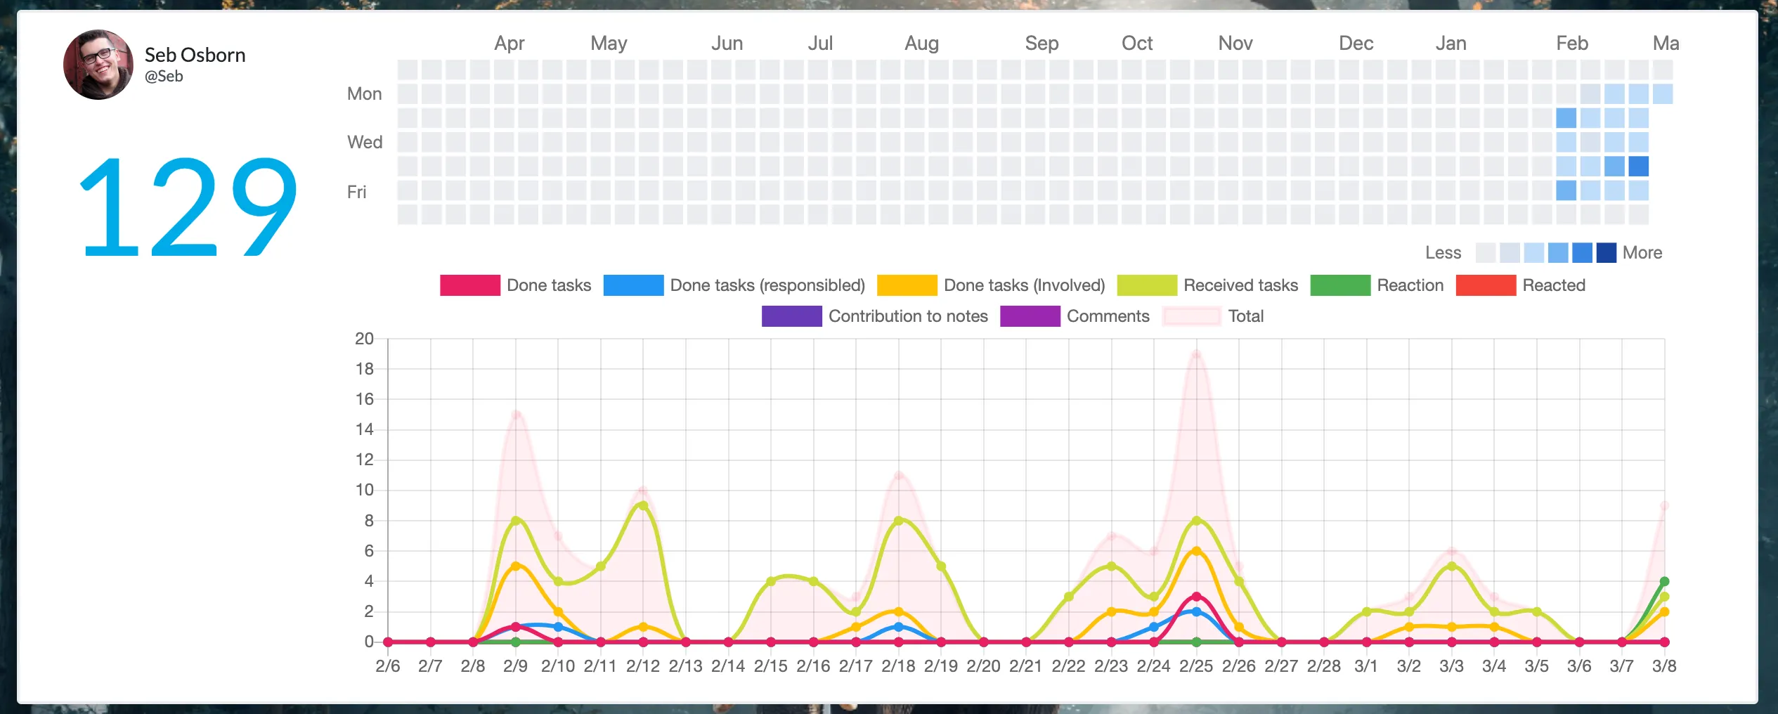Click the Received tasks point on 2/12
Screen dimensions: 1778x714
pyautogui.click(x=643, y=505)
